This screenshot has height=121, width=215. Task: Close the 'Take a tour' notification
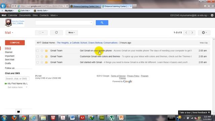point(209,113)
